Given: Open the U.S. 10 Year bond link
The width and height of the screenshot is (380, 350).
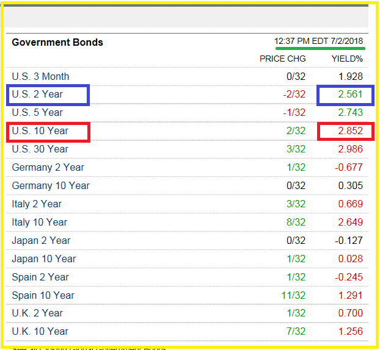Looking at the screenshot, I should (x=40, y=131).
